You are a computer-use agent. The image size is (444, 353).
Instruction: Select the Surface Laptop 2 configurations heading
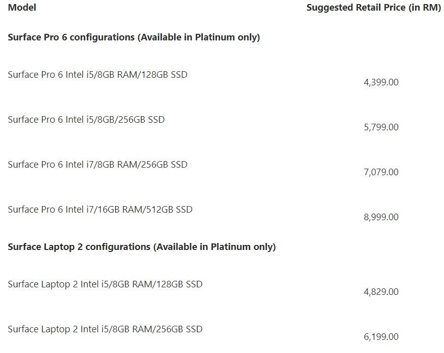(x=142, y=247)
